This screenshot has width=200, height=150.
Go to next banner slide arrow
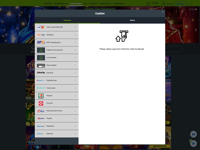point(196,30)
